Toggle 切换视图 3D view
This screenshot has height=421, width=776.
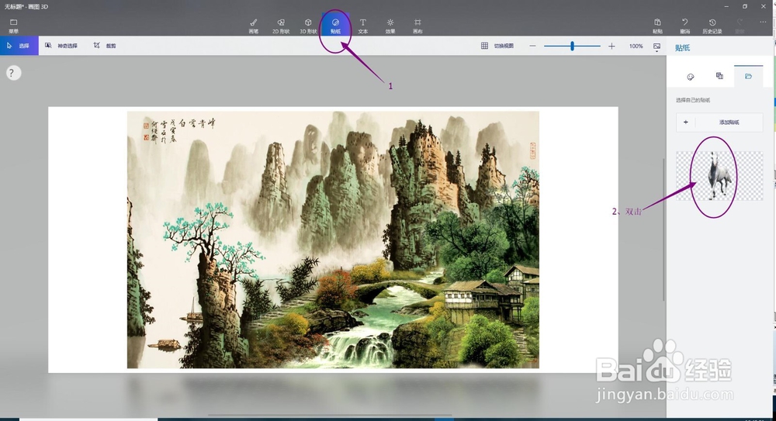coord(497,46)
